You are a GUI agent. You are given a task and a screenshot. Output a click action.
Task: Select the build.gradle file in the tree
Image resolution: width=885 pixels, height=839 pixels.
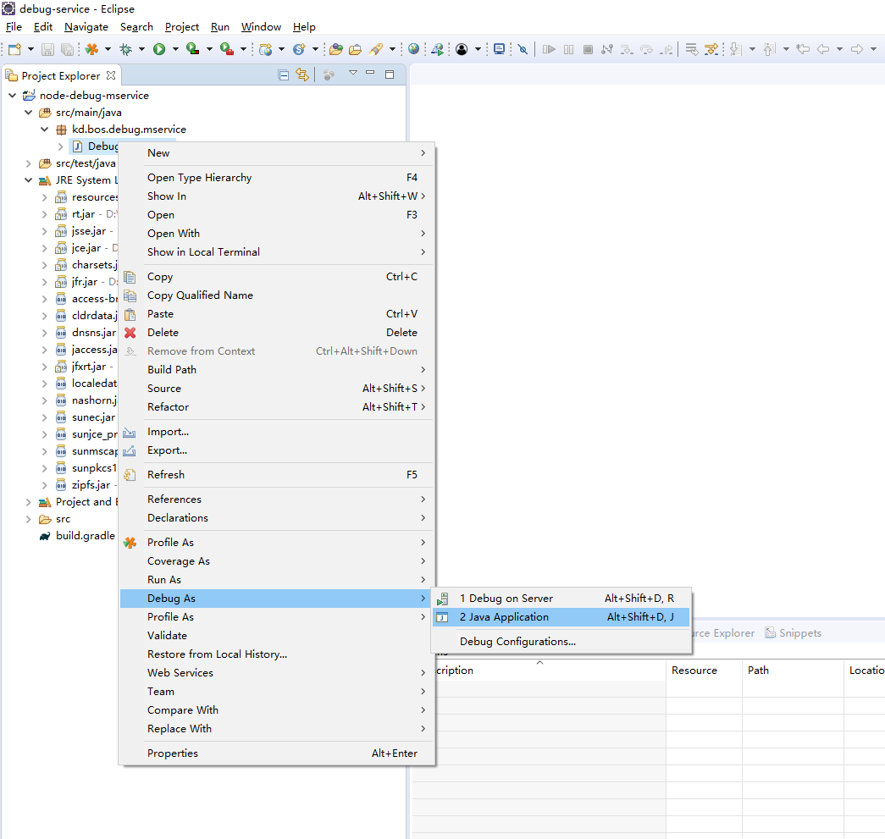77,536
